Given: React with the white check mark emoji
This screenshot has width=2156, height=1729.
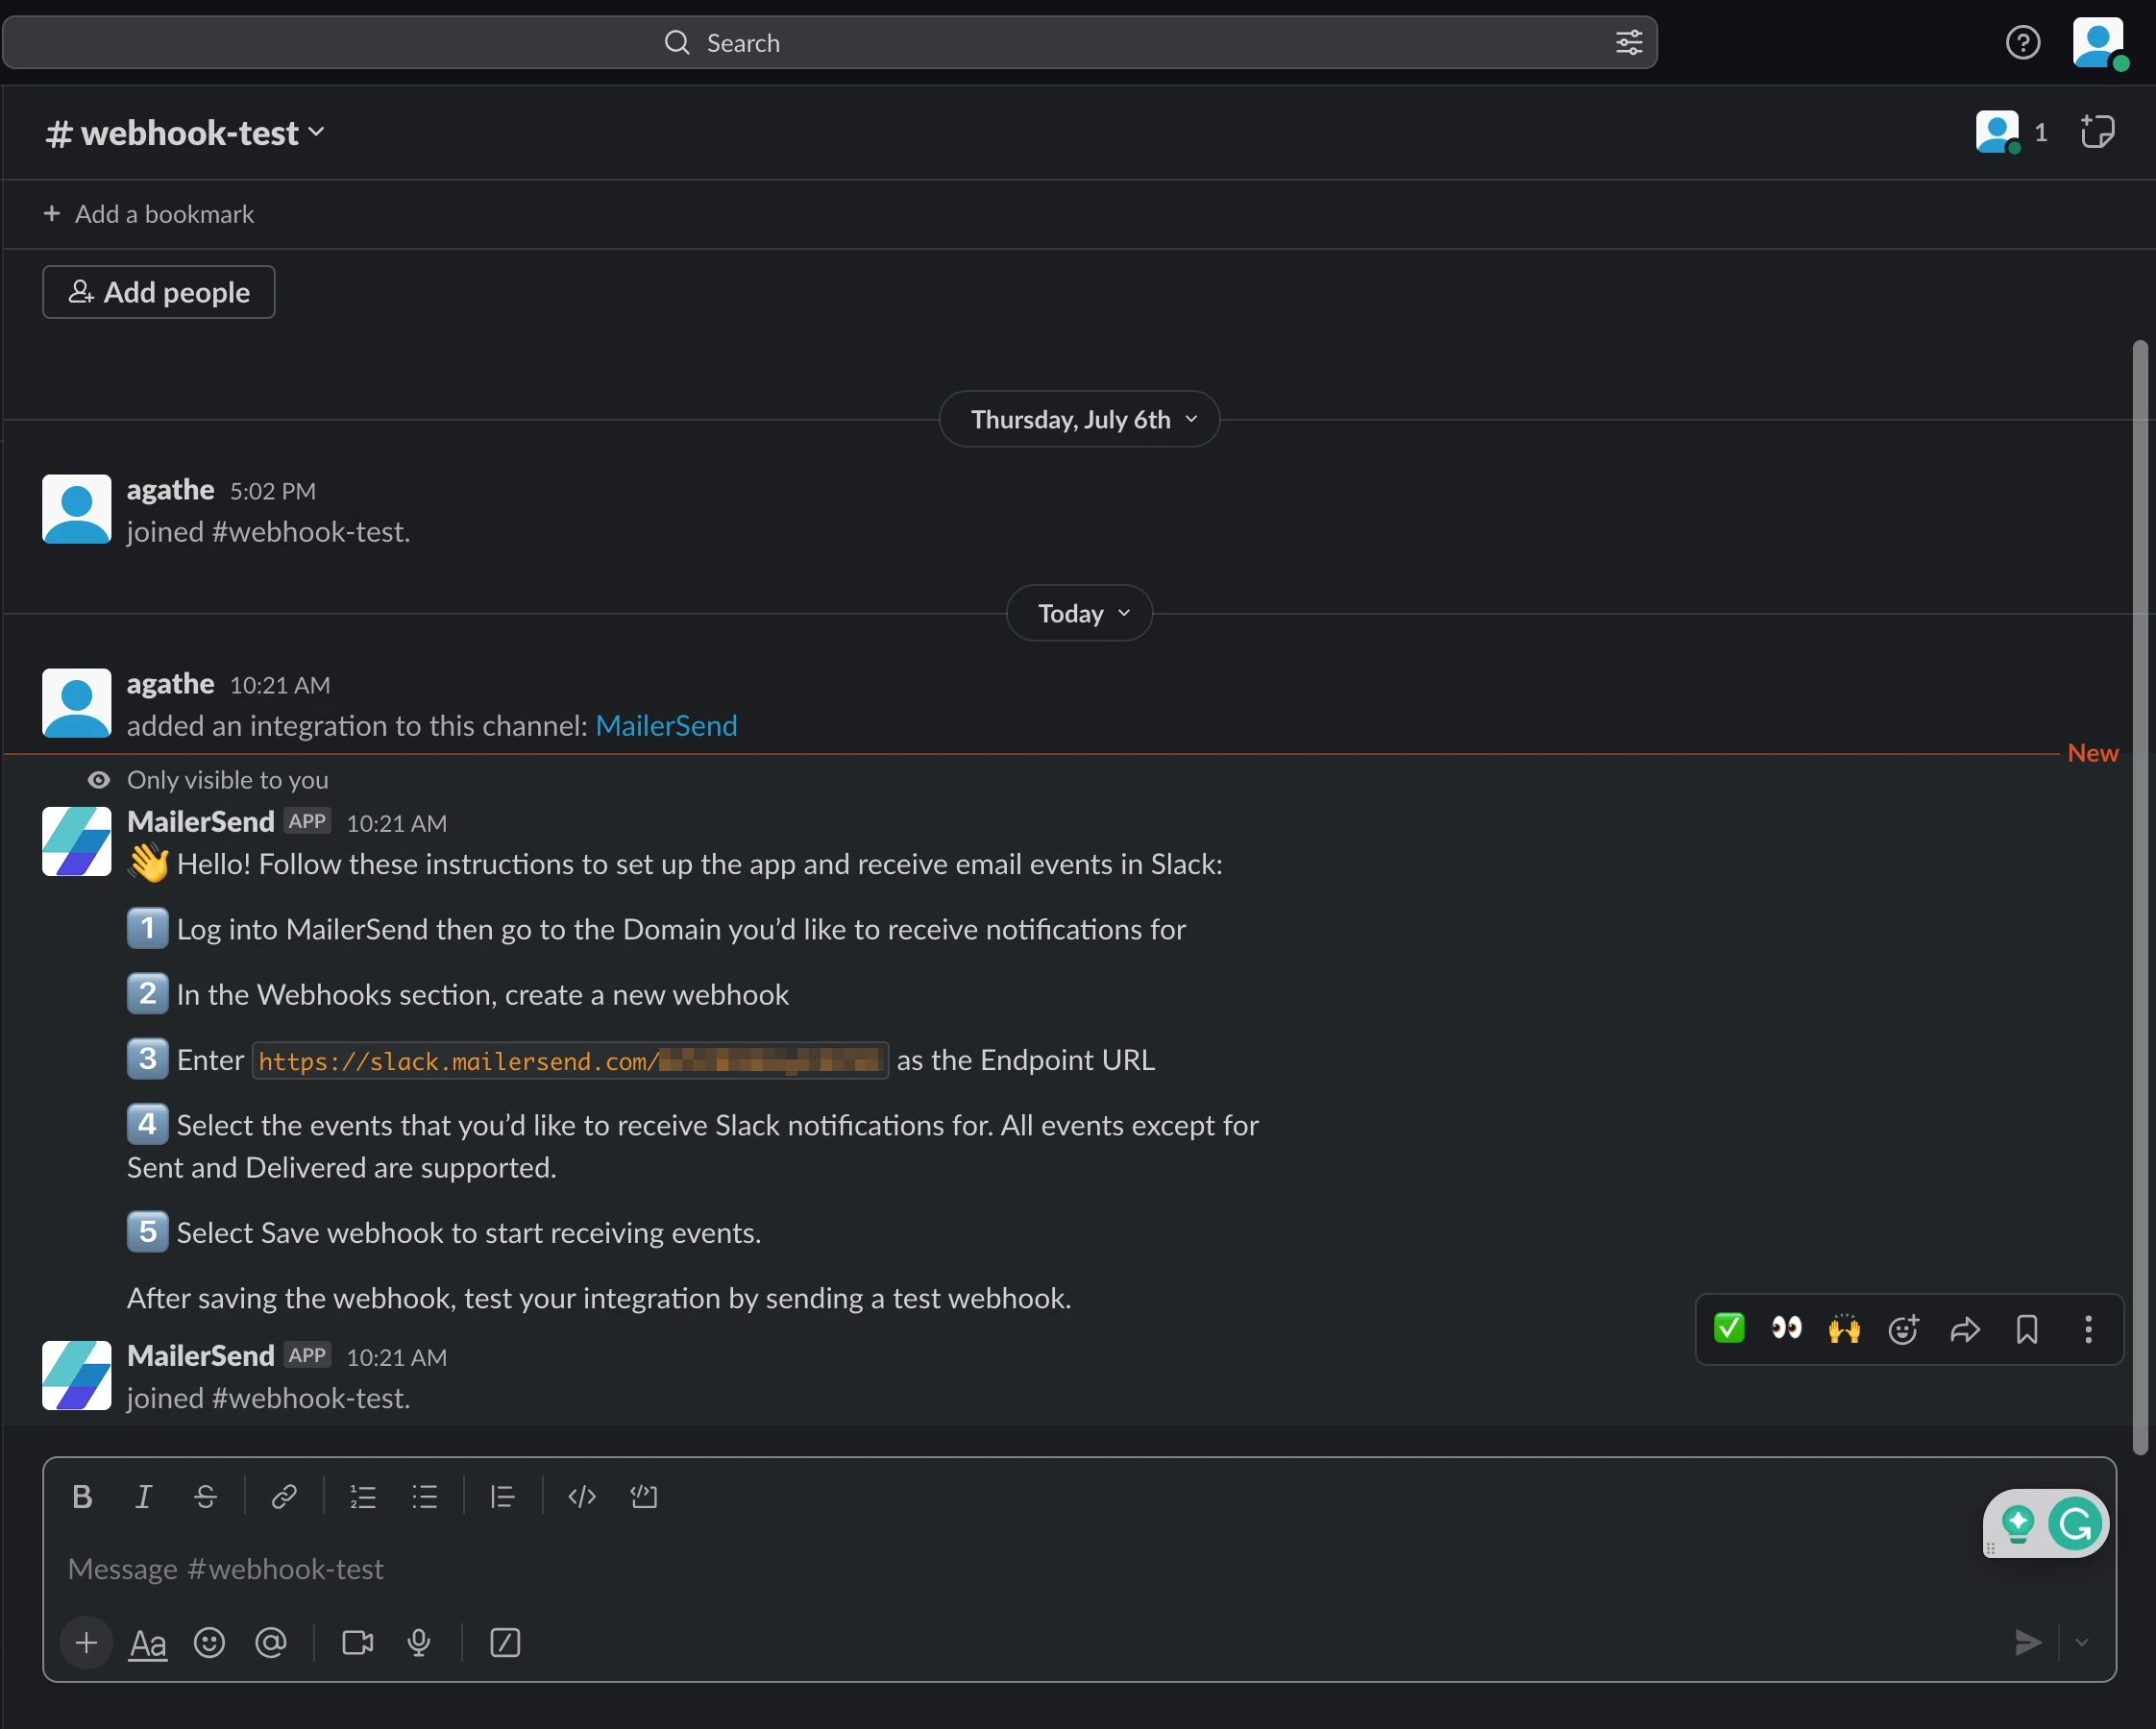Looking at the screenshot, I should (1729, 1328).
